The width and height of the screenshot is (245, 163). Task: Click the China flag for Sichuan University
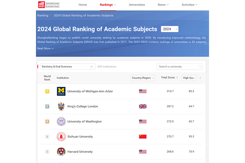point(143,137)
